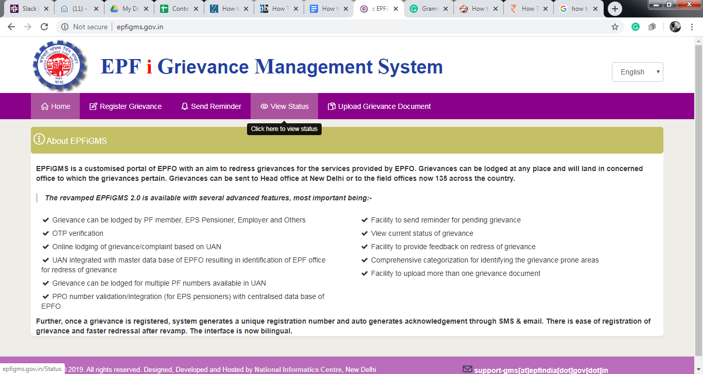Open a new browser tab
The image size is (703, 374).
coord(614,9)
